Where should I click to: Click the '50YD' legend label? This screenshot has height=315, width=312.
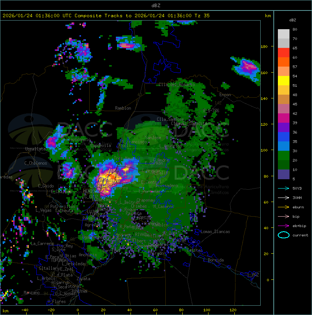[x=297, y=189]
